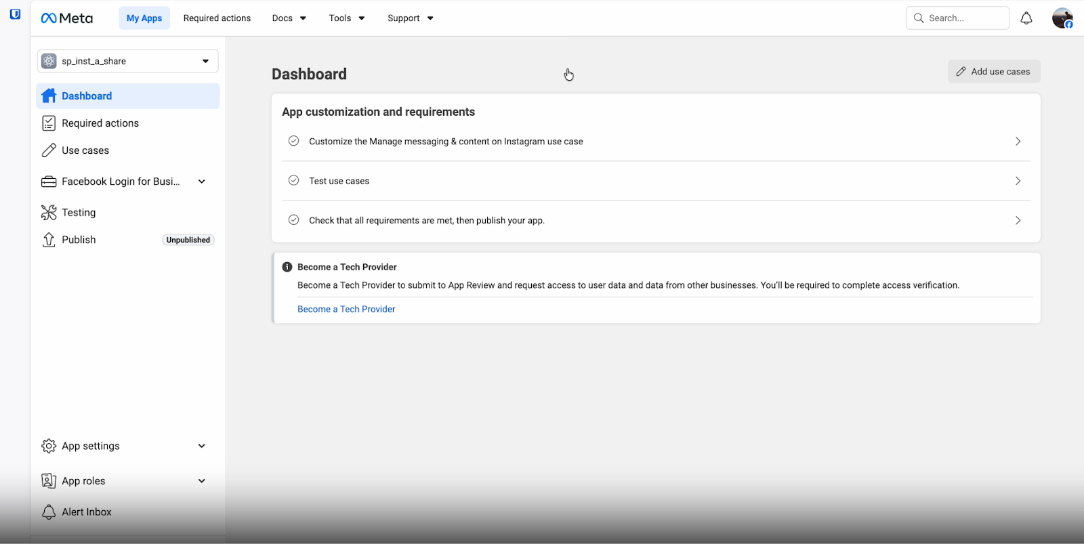Click the sp_inst_a_share app gear icon
Viewport: 1084px width, 544px height.
tap(49, 61)
